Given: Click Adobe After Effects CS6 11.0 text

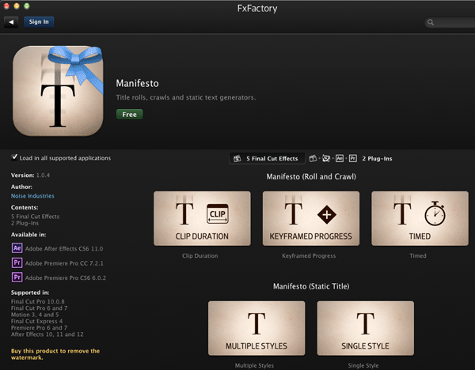Looking at the screenshot, I should point(64,248).
